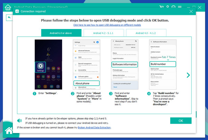208x140 pixels.
Task: Click the 'Enter "Settings".' instruction text
Action: (48, 93)
